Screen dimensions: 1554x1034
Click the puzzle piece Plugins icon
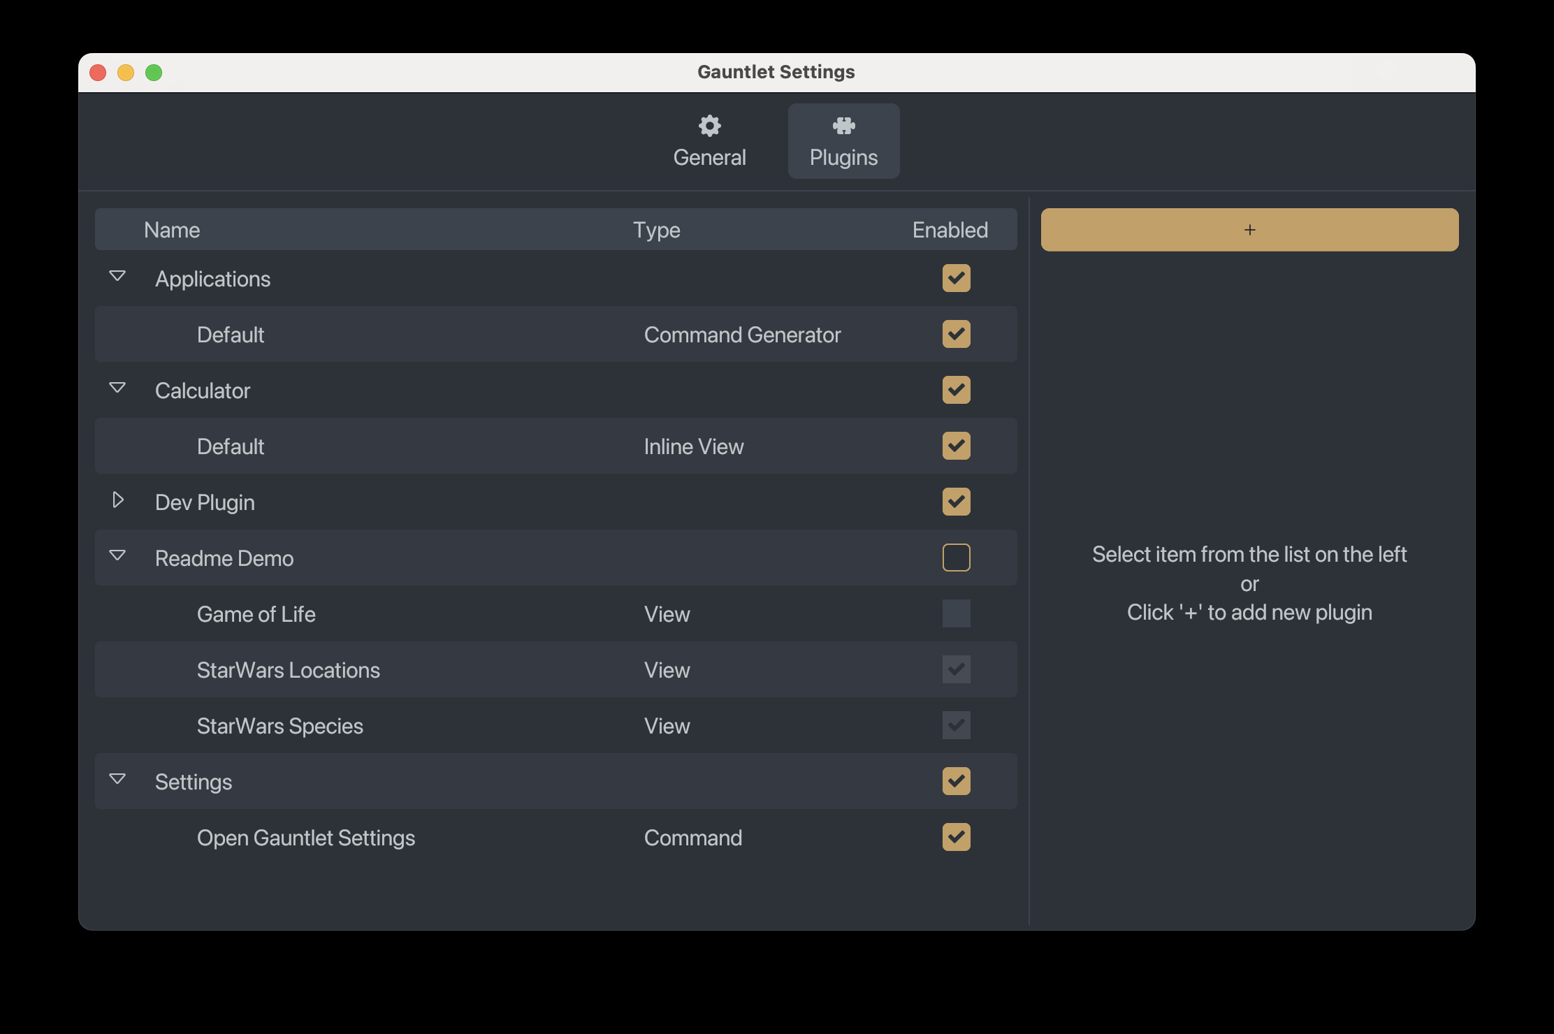[843, 126]
